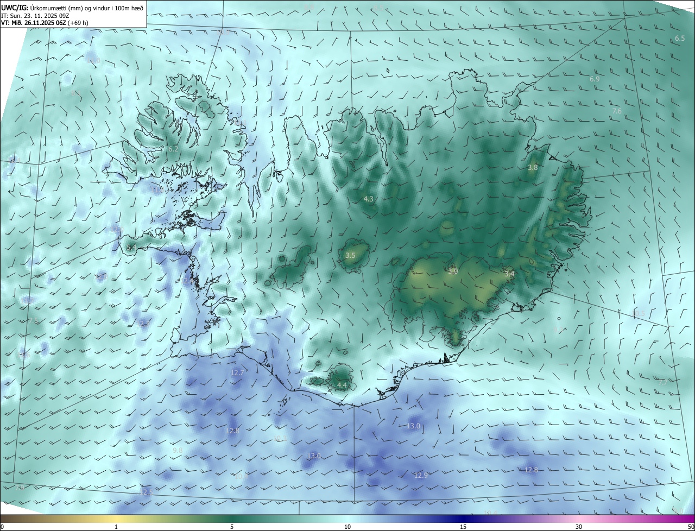Click the 12.5 value near the bottom-left
This screenshot has height=531, width=695.
[x=146, y=492]
